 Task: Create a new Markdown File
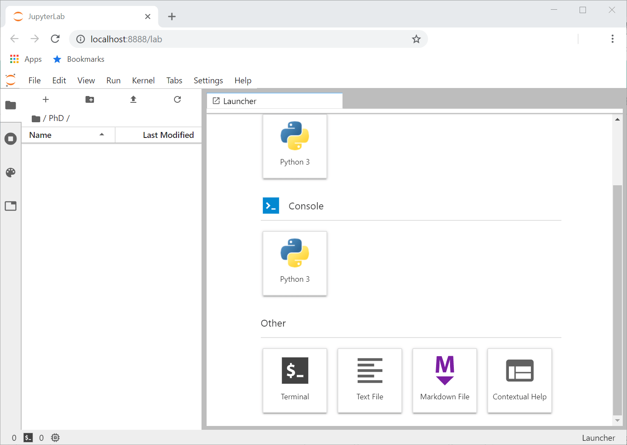(445, 380)
